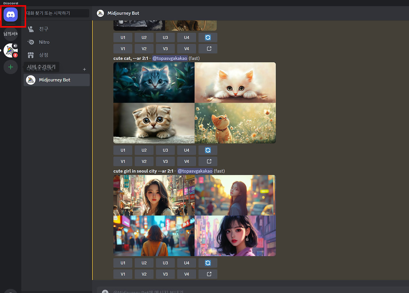Click V4 above the cute cat prompt
This screenshot has width=409, height=293.
[187, 49]
